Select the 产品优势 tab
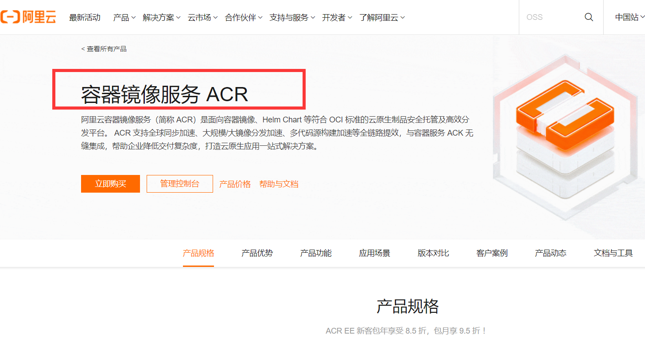The width and height of the screenshot is (645, 338). point(257,253)
